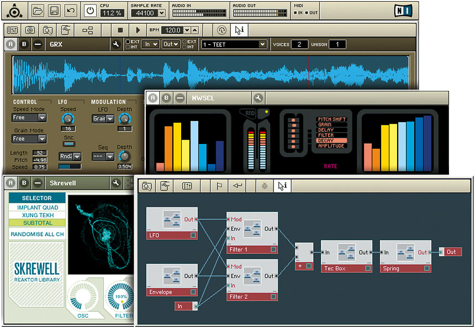Open NWSCL properties wrench icon
The width and height of the screenshot is (475, 327).
(258, 98)
